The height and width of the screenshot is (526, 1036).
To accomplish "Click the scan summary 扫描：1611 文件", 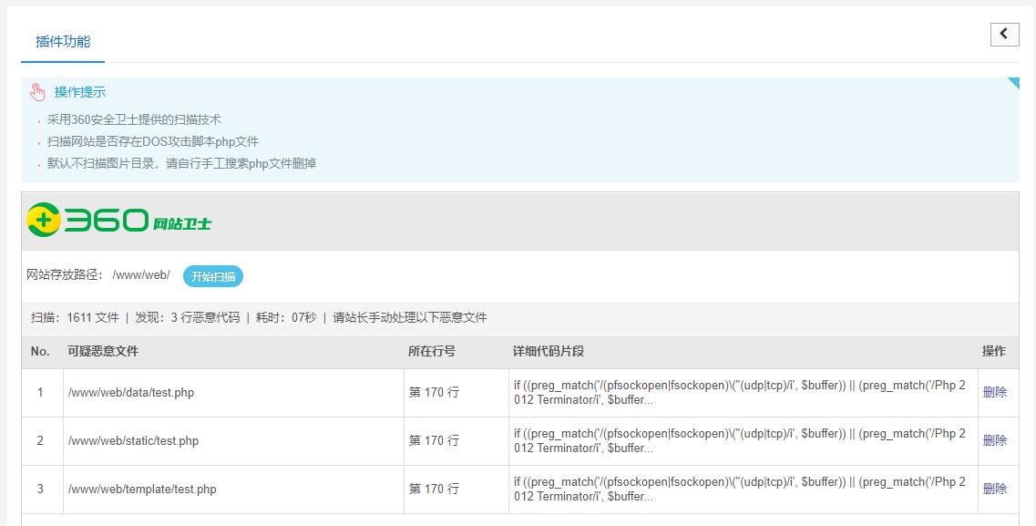I will pos(75,317).
